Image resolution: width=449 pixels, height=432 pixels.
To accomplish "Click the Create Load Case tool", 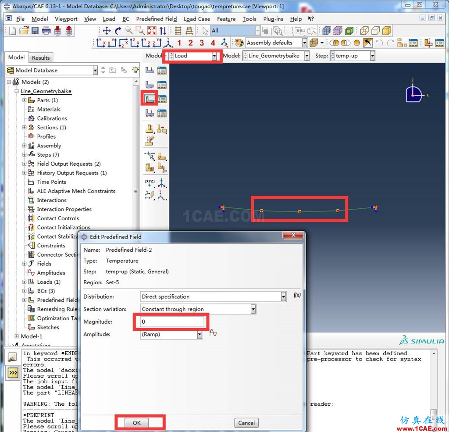I will tap(150, 114).
